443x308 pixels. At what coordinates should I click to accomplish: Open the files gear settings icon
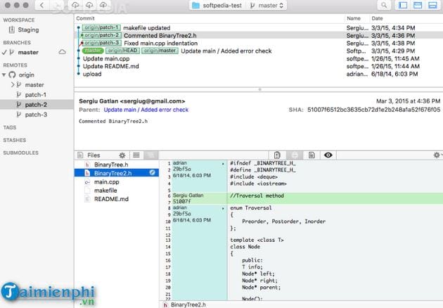click(x=122, y=155)
